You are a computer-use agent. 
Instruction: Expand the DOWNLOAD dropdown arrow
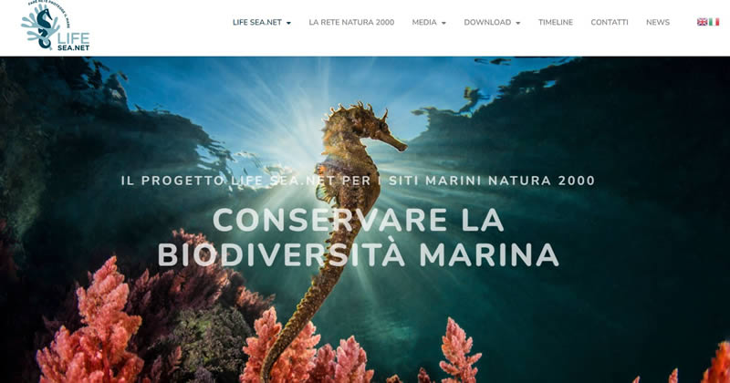click(x=518, y=23)
